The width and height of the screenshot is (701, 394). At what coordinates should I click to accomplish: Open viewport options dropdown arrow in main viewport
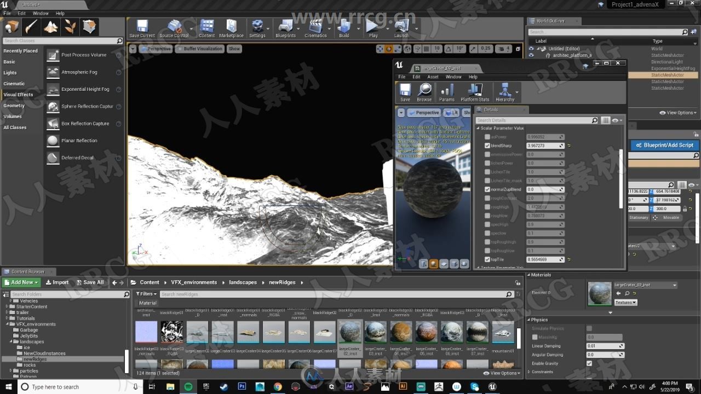tap(133, 49)
